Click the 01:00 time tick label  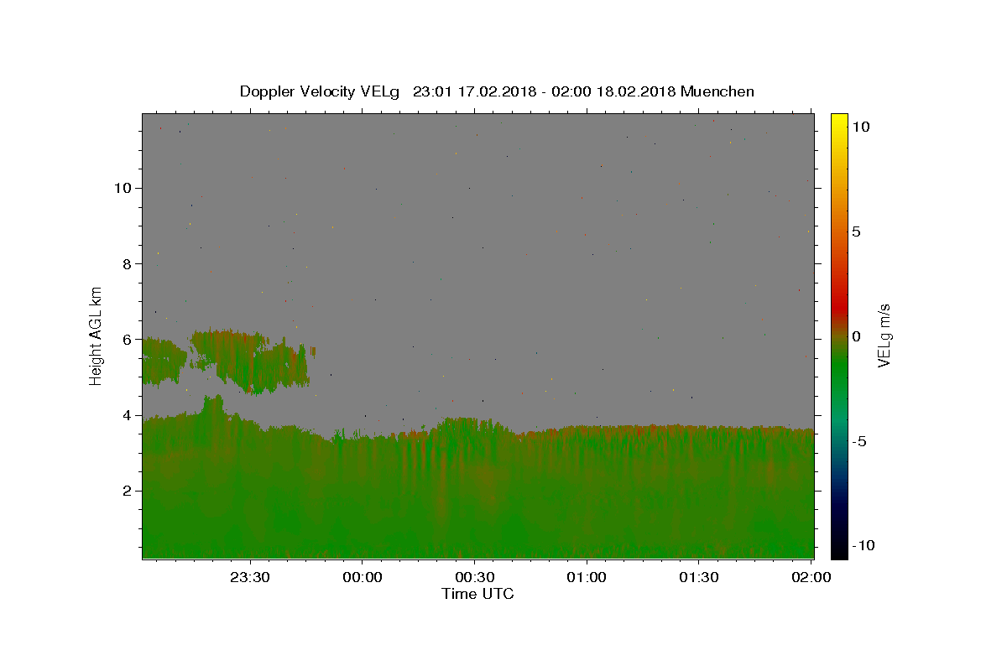click(x=587, y=577)
